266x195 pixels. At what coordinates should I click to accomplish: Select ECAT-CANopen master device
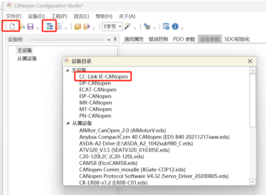click(x=98, y=90)
